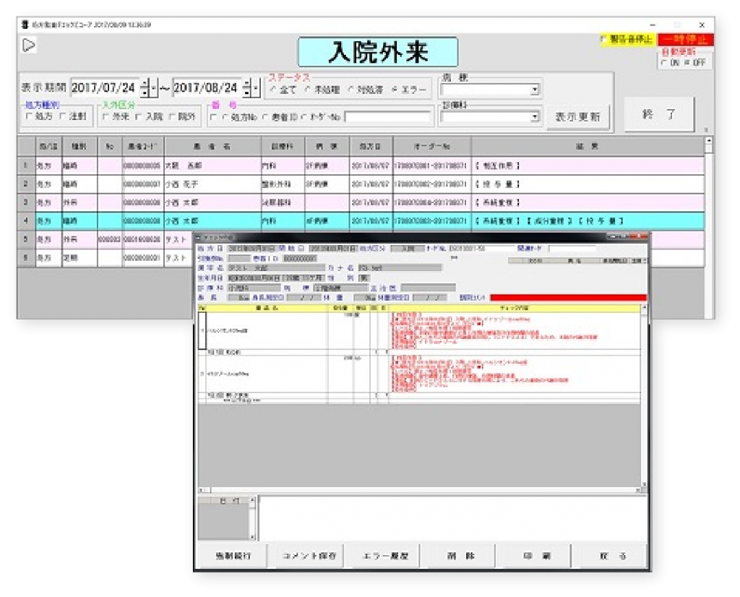Viewport: 740px width, 597px height.
Task: Click row number 3 header cell
Action: pyautogui.click(x=26, y=202)
